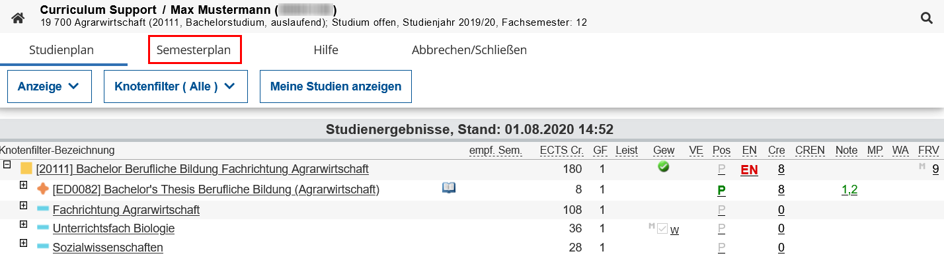The height and width of the screenshot is (270, 944).
Task: Click the green checkmark in Gew column
Action: (x=664, y=167)
